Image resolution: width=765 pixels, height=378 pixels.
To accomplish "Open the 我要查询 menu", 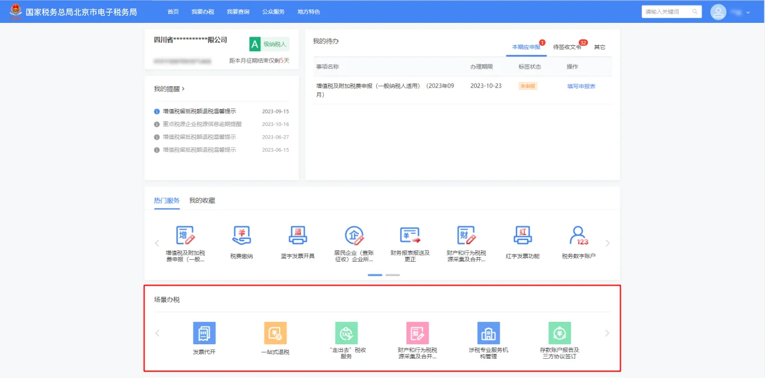I will pos(238,12).
